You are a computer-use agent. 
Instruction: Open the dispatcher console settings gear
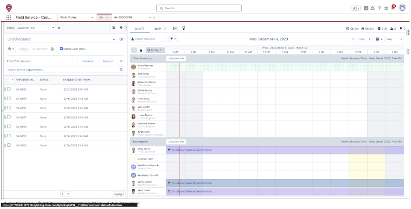121,28
